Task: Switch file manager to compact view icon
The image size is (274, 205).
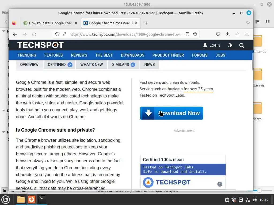Action: 268,22
